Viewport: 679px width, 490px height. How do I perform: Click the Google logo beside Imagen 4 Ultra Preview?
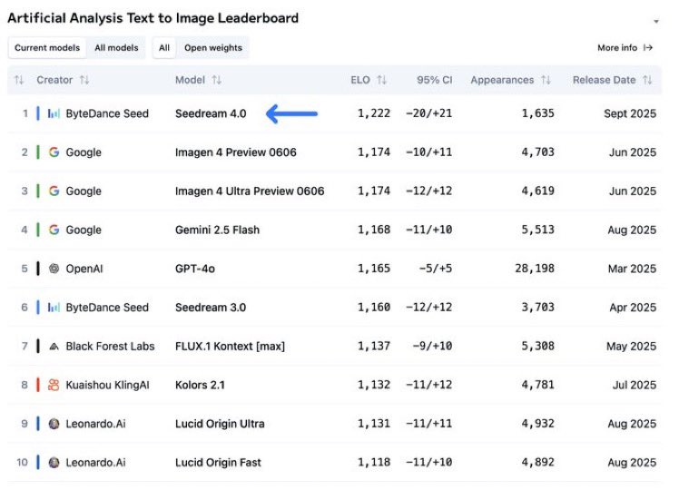coord(54,191)
